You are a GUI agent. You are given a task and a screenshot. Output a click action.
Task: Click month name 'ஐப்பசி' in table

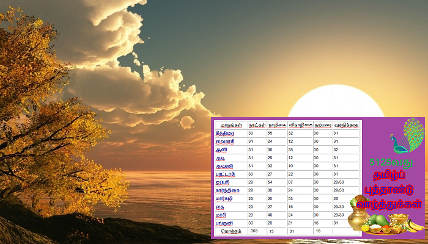coord(222,182)
